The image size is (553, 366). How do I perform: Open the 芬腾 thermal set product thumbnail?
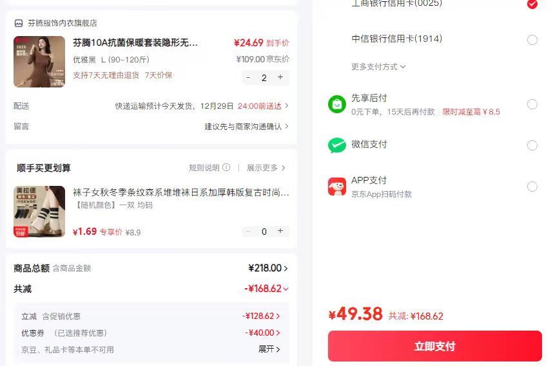(x=39, y=62)
